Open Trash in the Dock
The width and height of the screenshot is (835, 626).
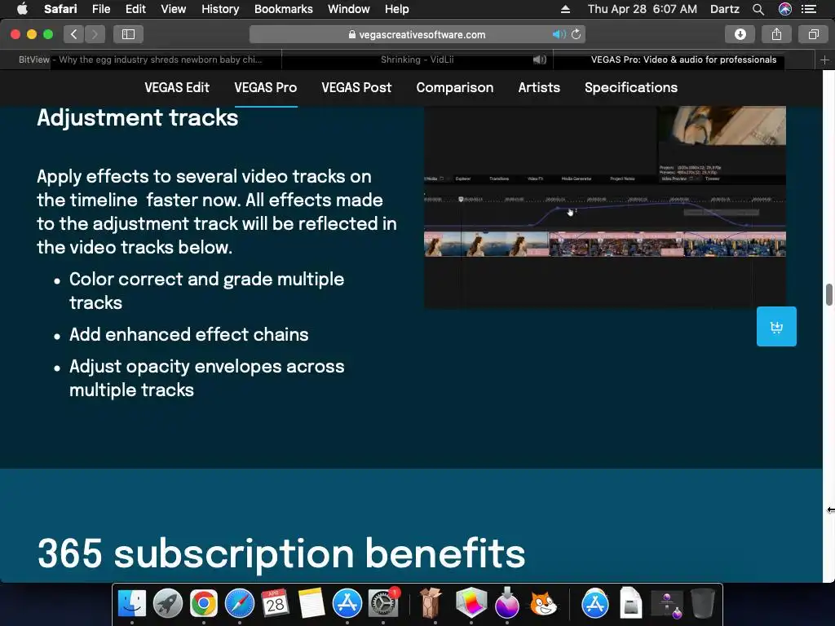[x=703, y=604]
